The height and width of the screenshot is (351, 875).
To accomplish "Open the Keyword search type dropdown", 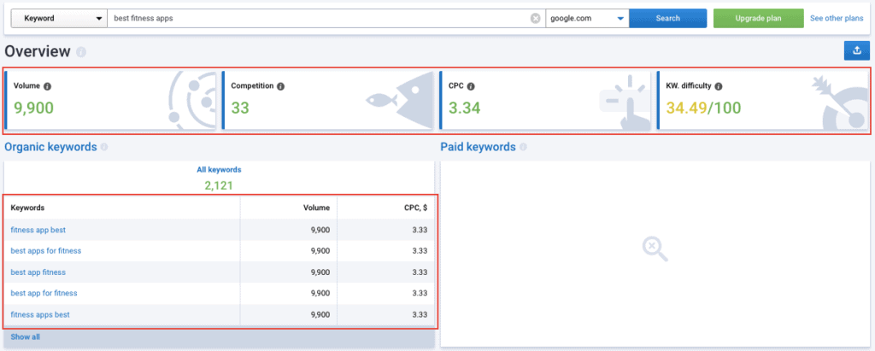I will click(59, 18).
